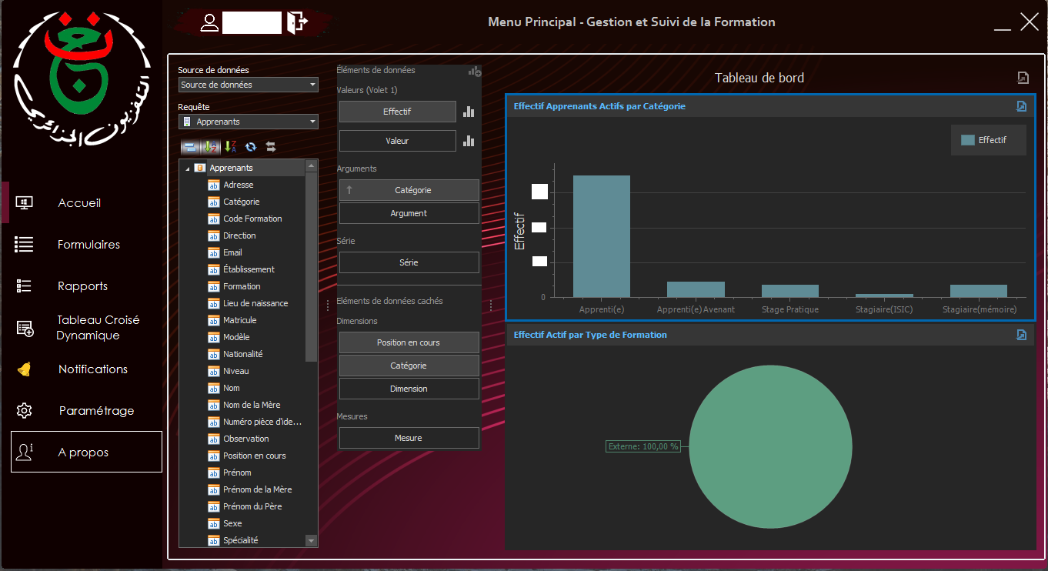The image size is (1048, 571).
Task: Click the field list scrollbar down arrow
Action: point(312,541)
